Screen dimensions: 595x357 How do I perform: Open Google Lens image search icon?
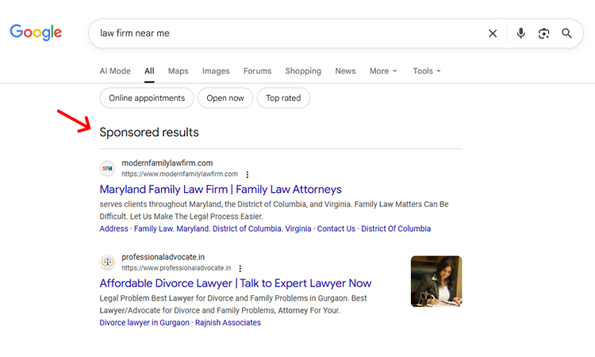point(543,33)
